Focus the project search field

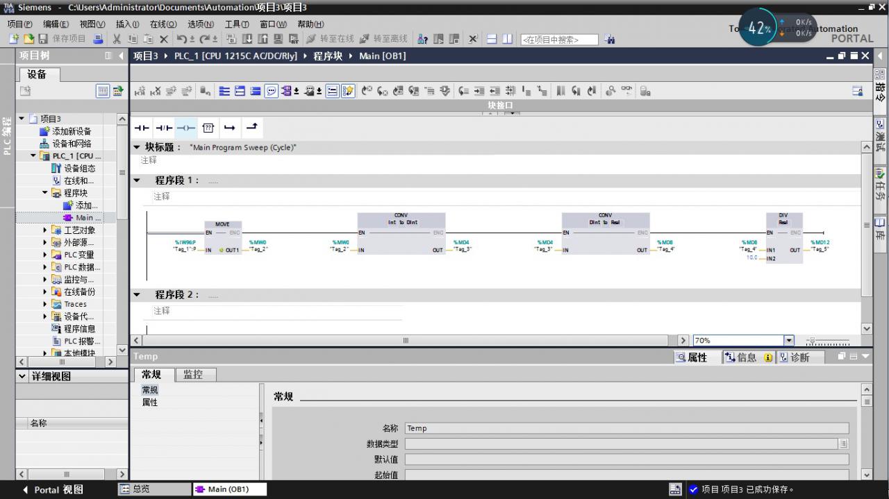pos(560,40)
